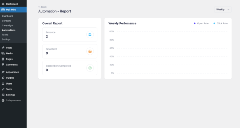Click the Posts pin icon in sidebar
The height and width of the screenshot is (128, 240).
pos(3,48)
